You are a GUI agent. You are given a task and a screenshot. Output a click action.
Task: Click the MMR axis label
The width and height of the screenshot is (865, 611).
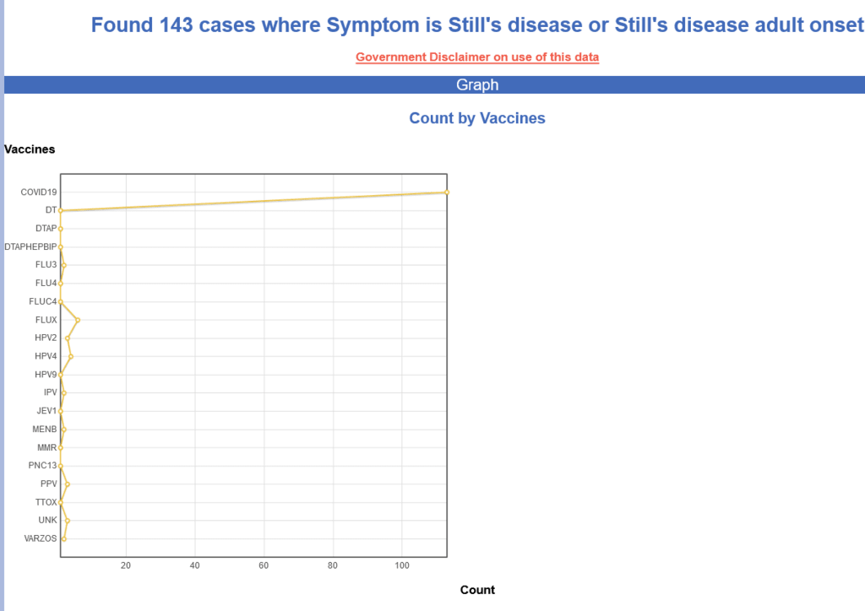tap(47, 447)
